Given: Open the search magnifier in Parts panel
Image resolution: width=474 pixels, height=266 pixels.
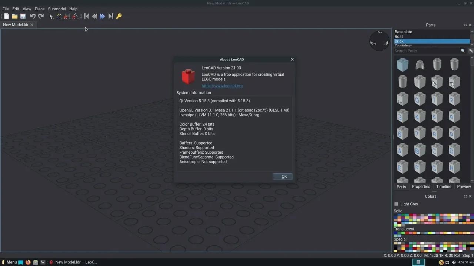Looking at the screenshot, I should (x=463, y=51).
